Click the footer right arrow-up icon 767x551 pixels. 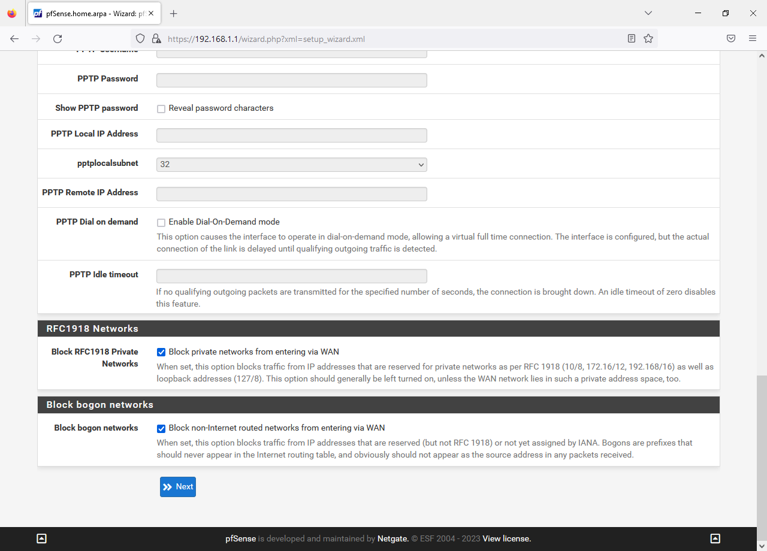pyautogui.click(x=715, y=538)
